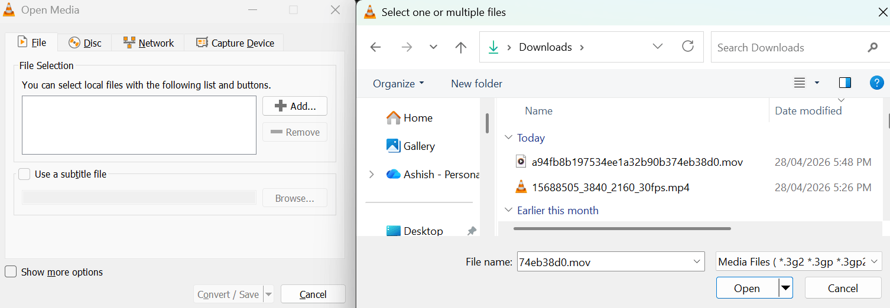Click the Remove button in Open Media
Viewport: 890px width, 308px height.
click(295, 132)
